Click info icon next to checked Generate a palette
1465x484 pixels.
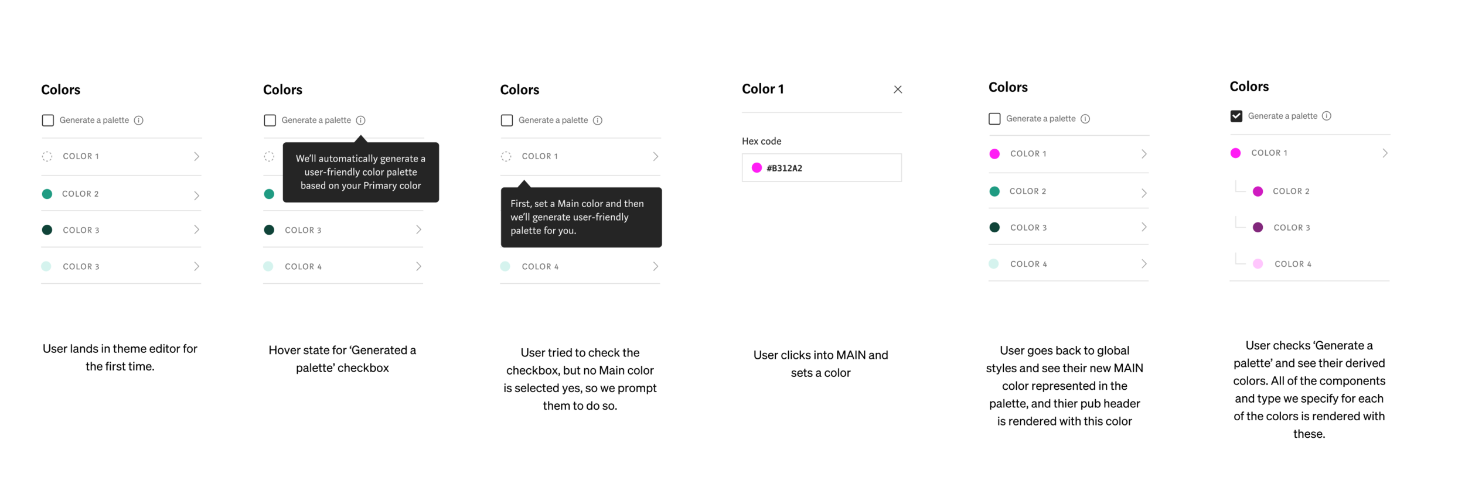1327,116
